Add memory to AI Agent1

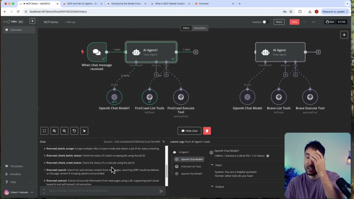[x=156, y=75]
